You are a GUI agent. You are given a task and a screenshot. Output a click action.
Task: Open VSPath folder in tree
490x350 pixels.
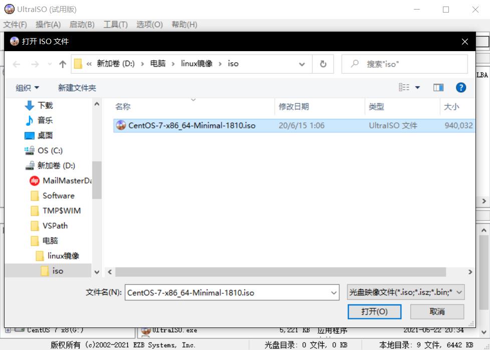(55, 226)
